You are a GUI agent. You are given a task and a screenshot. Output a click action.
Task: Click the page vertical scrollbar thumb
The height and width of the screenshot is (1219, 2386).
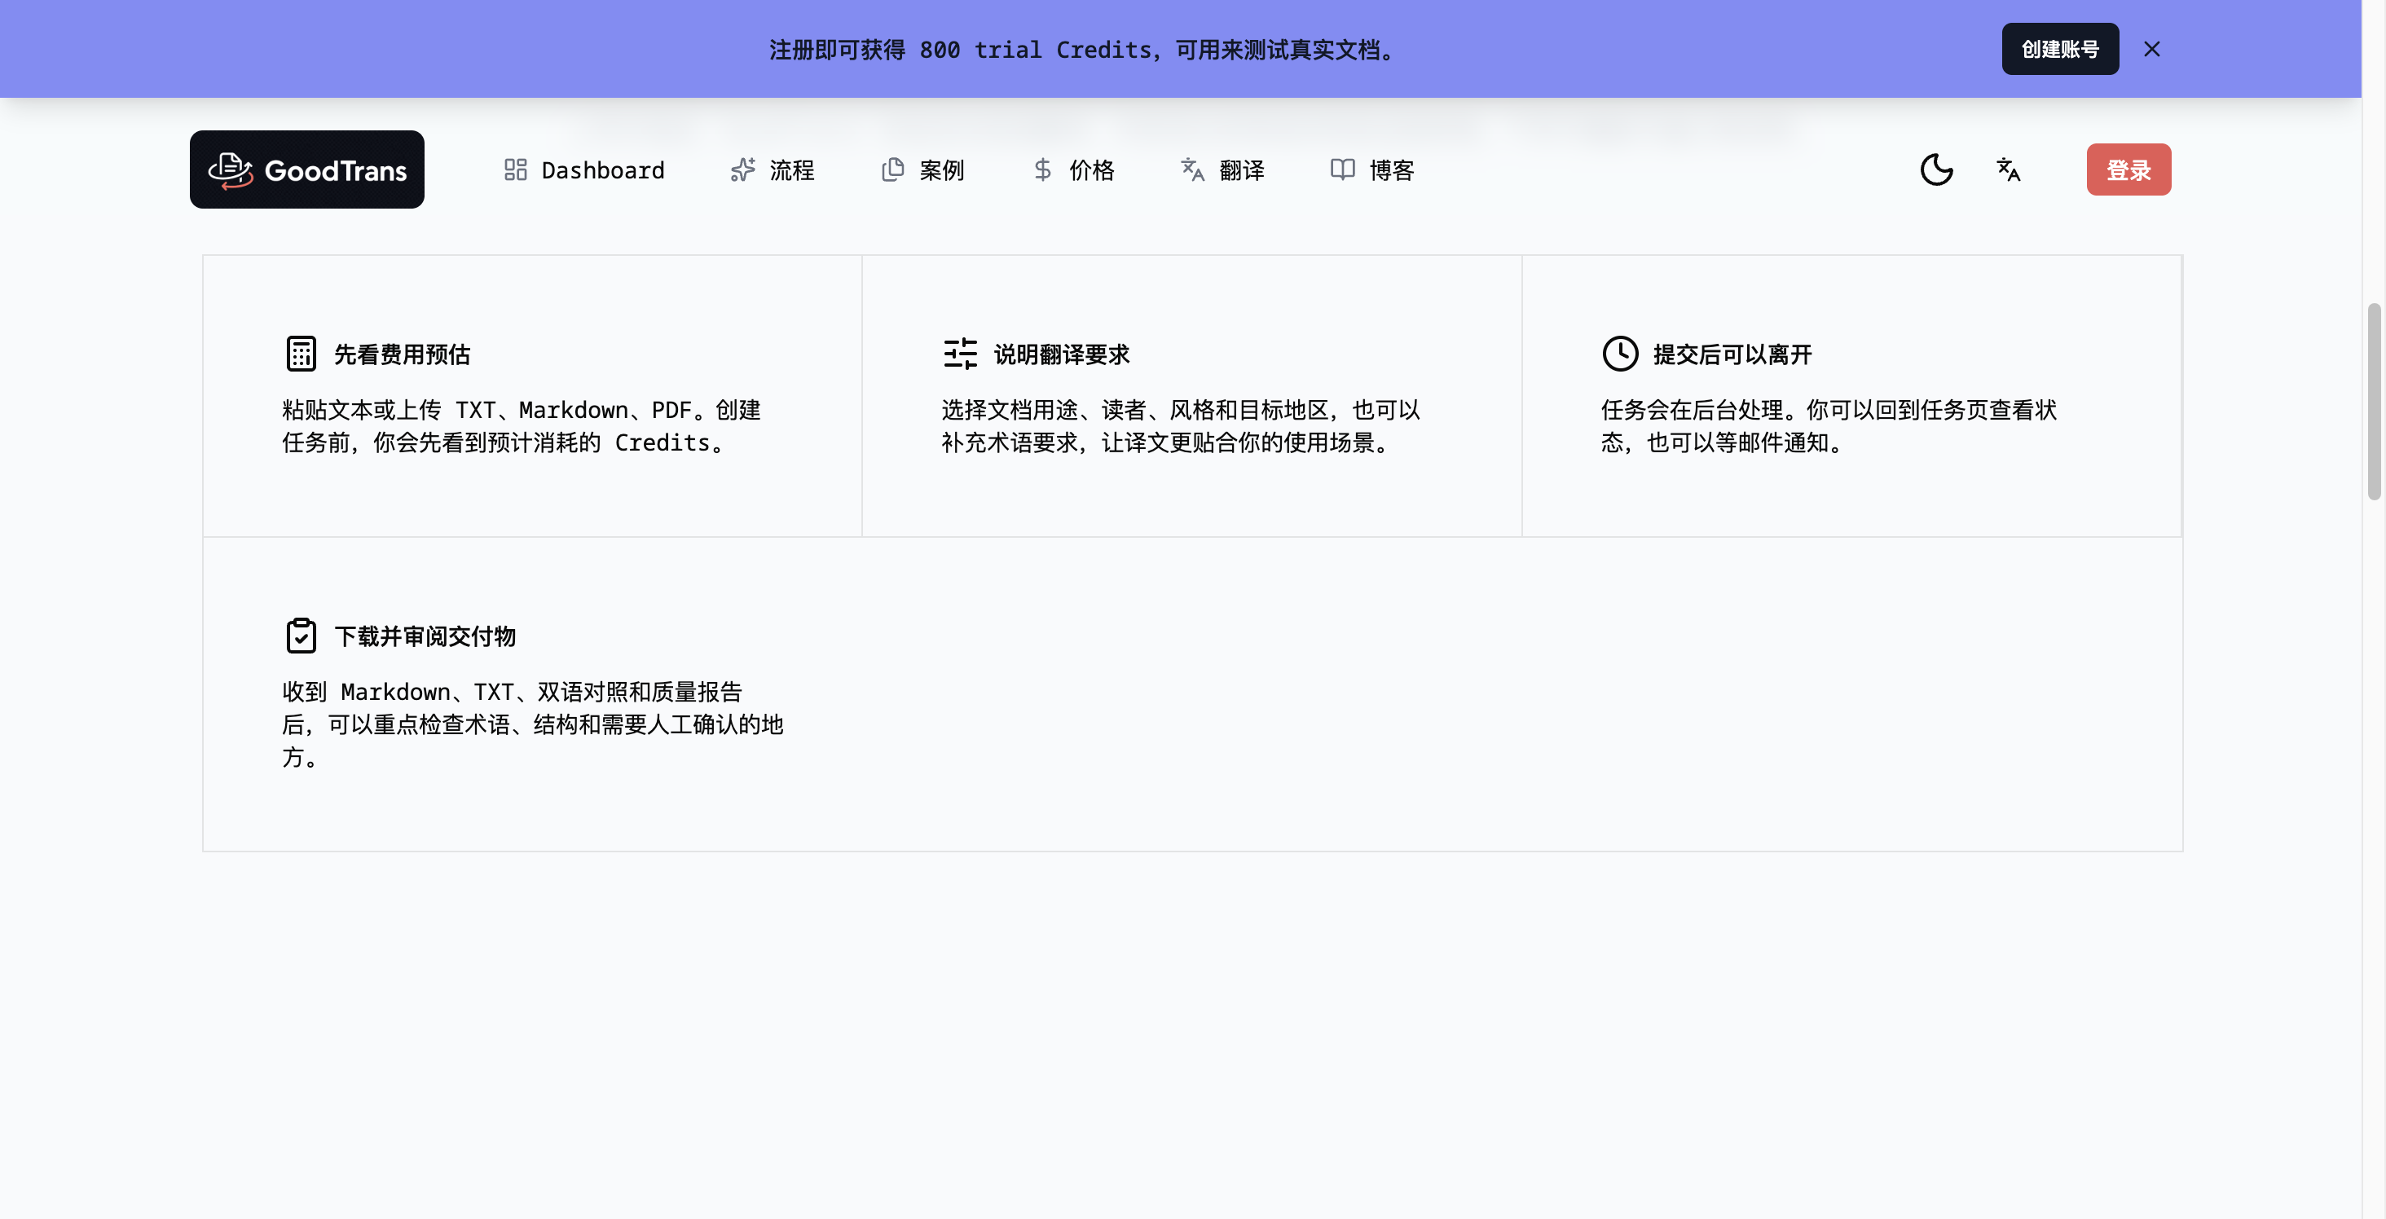(2374, 401)
